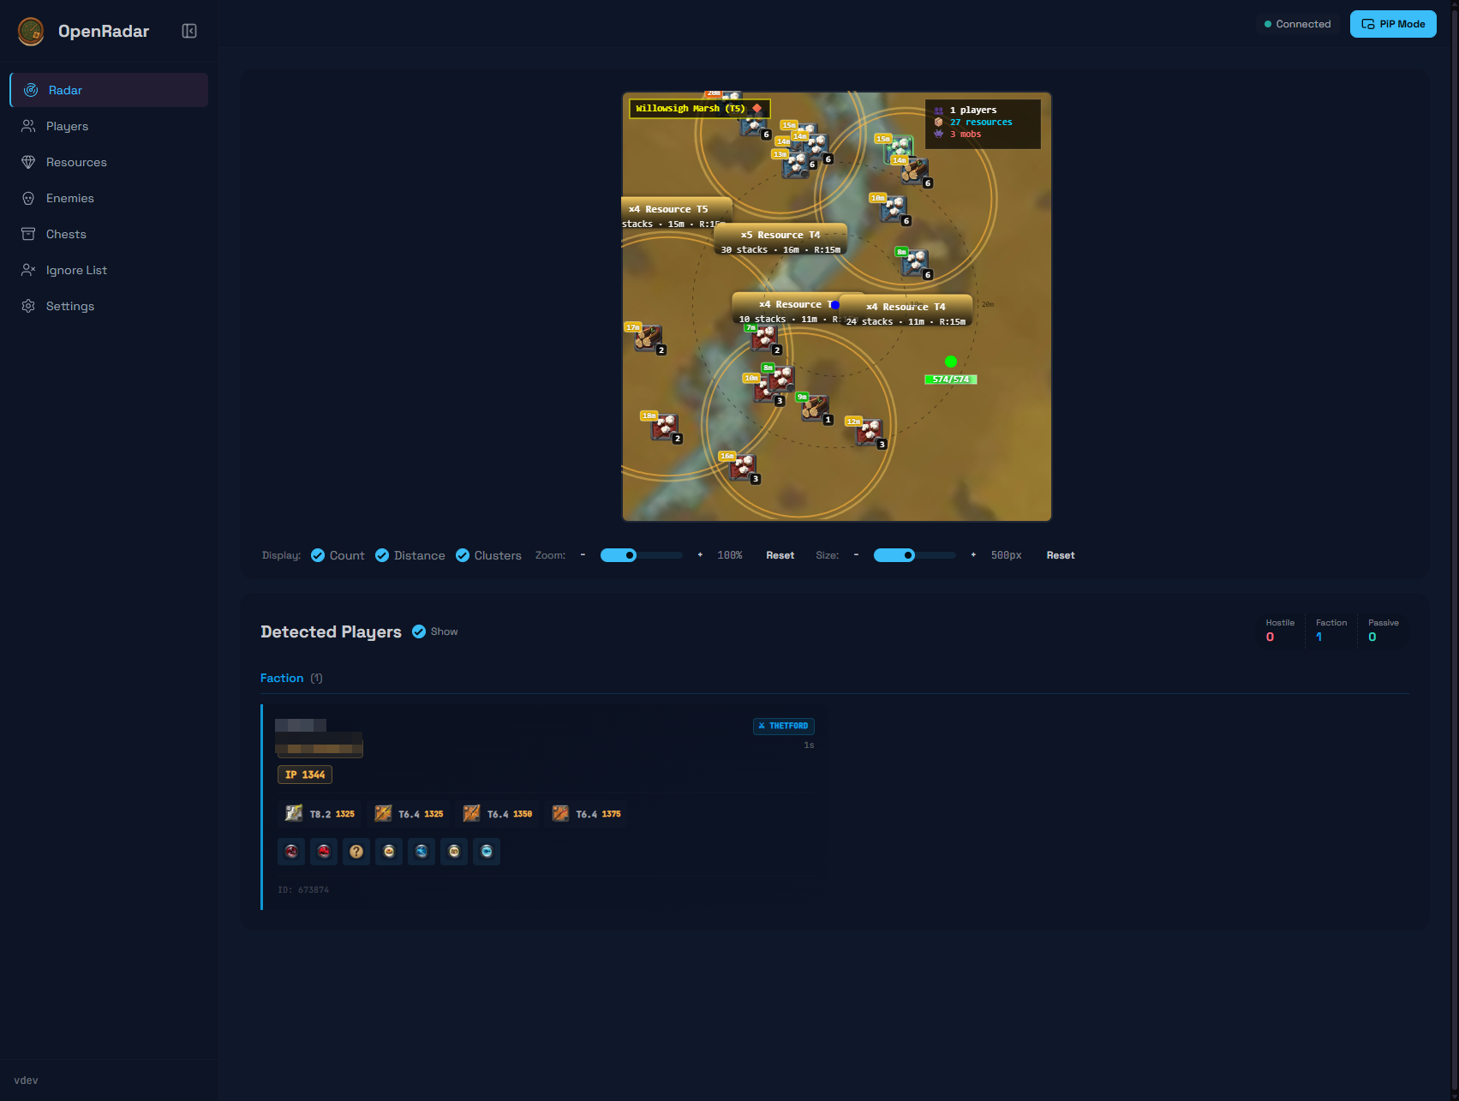Uncheck Show detected players

tap(419, 631)
